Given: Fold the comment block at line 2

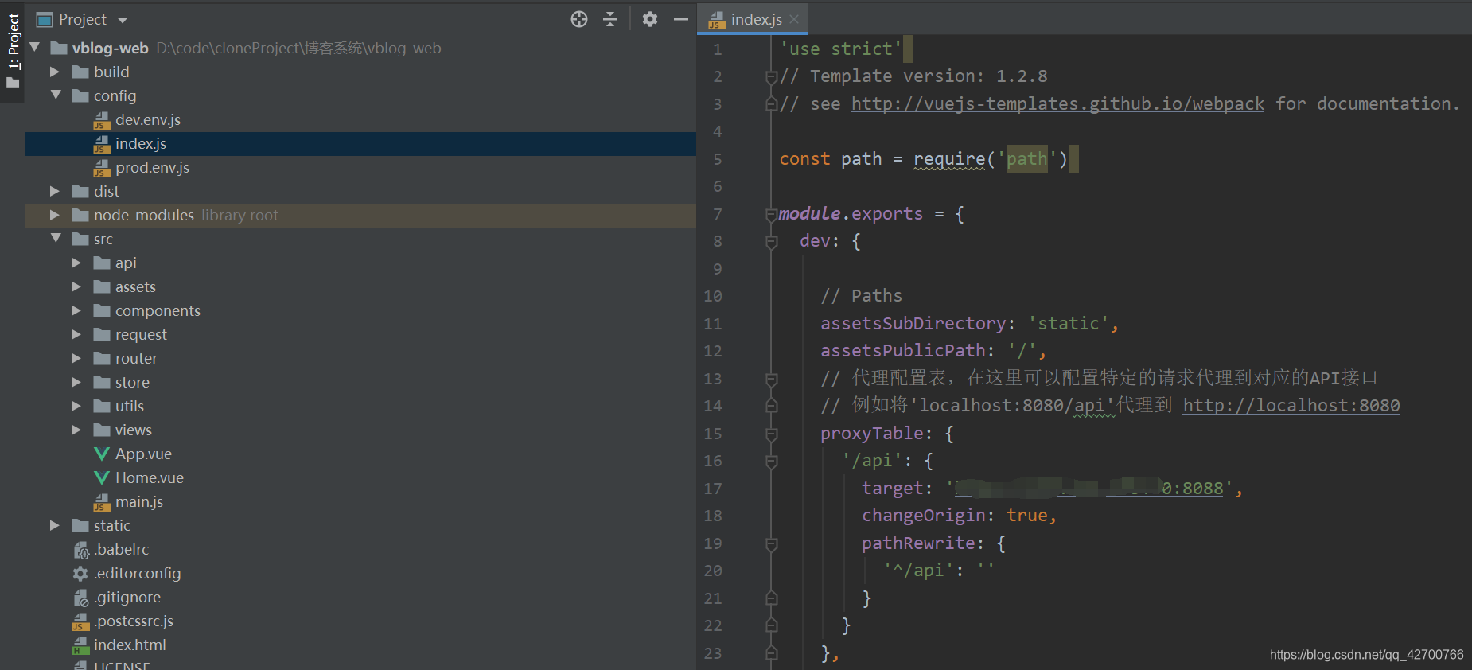Looking at the screenshot, I should (x=771, y=76).
